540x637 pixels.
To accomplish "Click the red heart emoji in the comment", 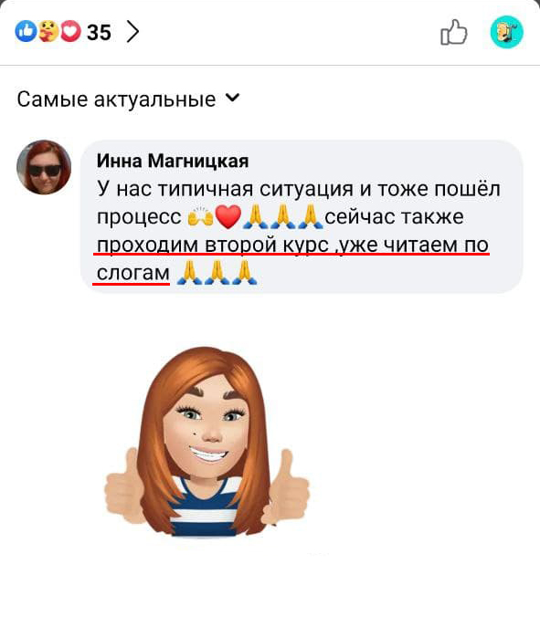I will coord(228,216).
